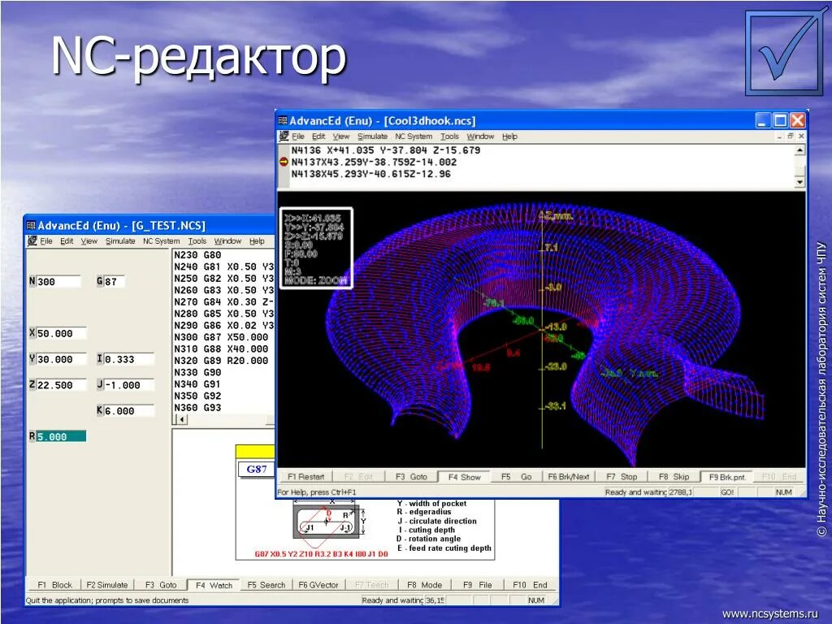Select line N4136 X+41.035 in editor

coord(386,150)
